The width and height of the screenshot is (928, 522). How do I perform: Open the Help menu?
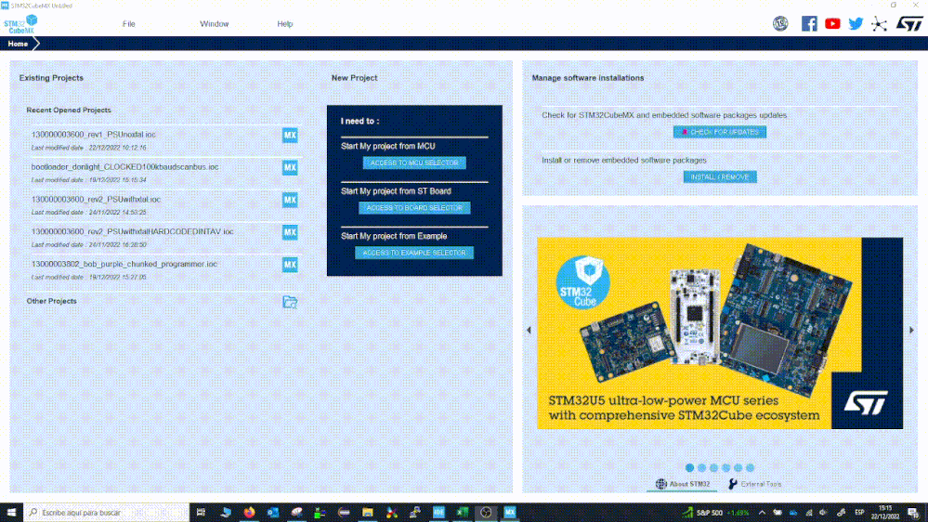tap(284, 24)
